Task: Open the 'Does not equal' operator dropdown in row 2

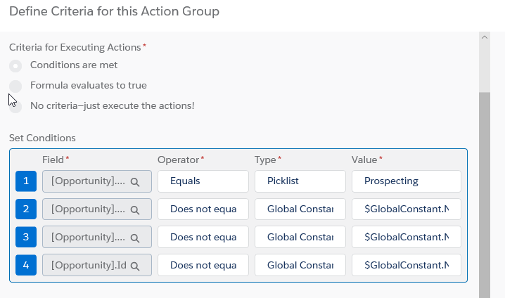Action: click(203, 209)
